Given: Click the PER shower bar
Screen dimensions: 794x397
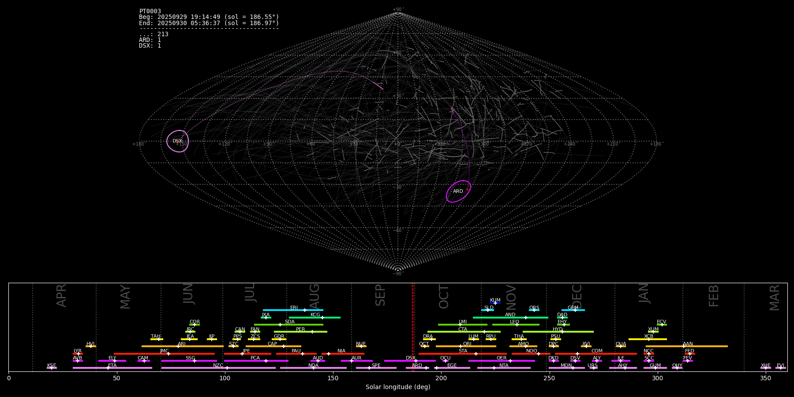Looking at the screenshot, I should (300, 332).
